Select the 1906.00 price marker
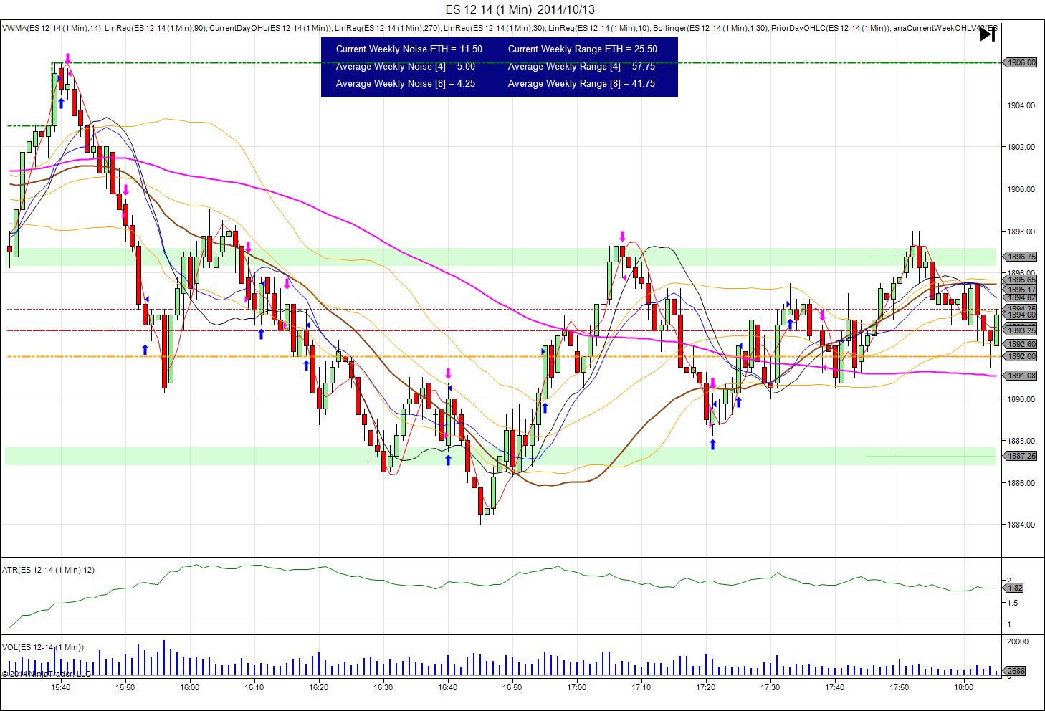1045x711 pixels. coord(1021,62)
